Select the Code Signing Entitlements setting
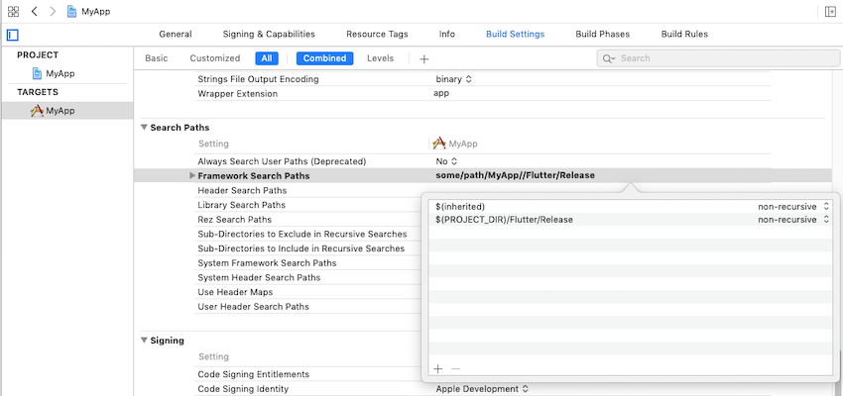The image size is (843, 396). [x=253, y=374]
